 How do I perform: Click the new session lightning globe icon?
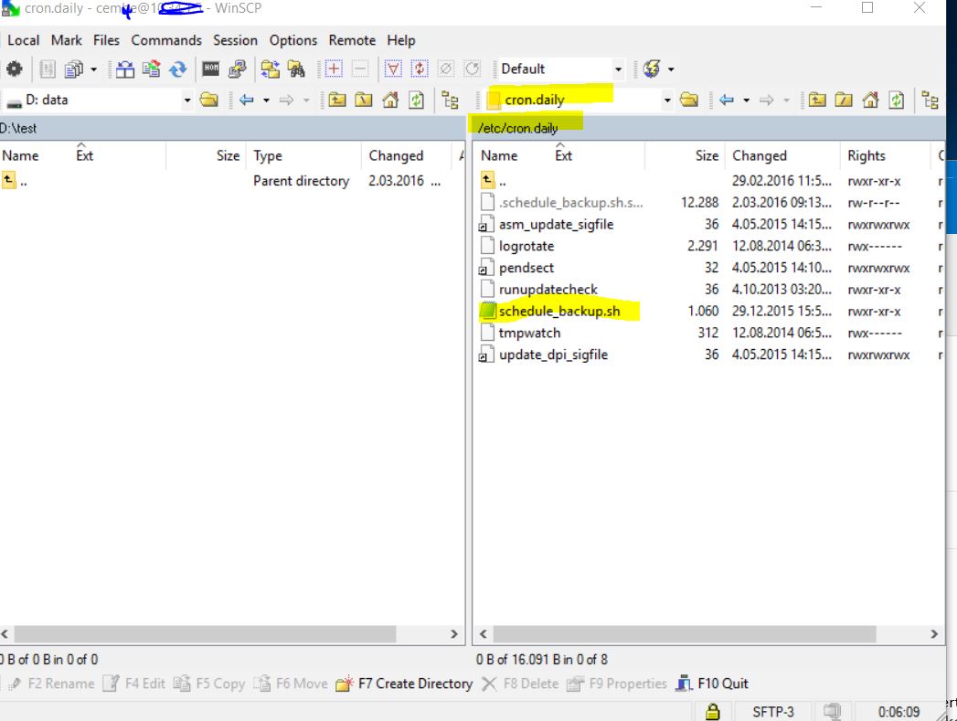(652, 69)
